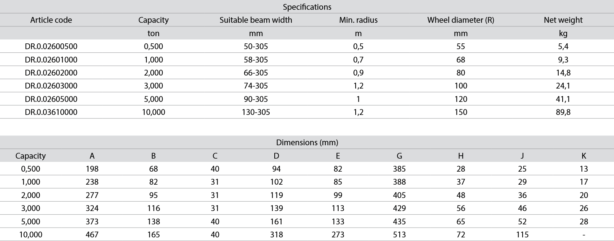
Task: Select the 318 value in column D
Action: point(276,235)
